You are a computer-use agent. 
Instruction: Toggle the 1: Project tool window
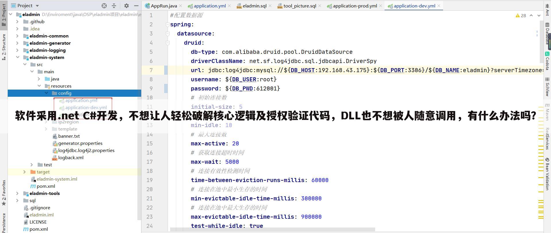click(x=4, y=15)
